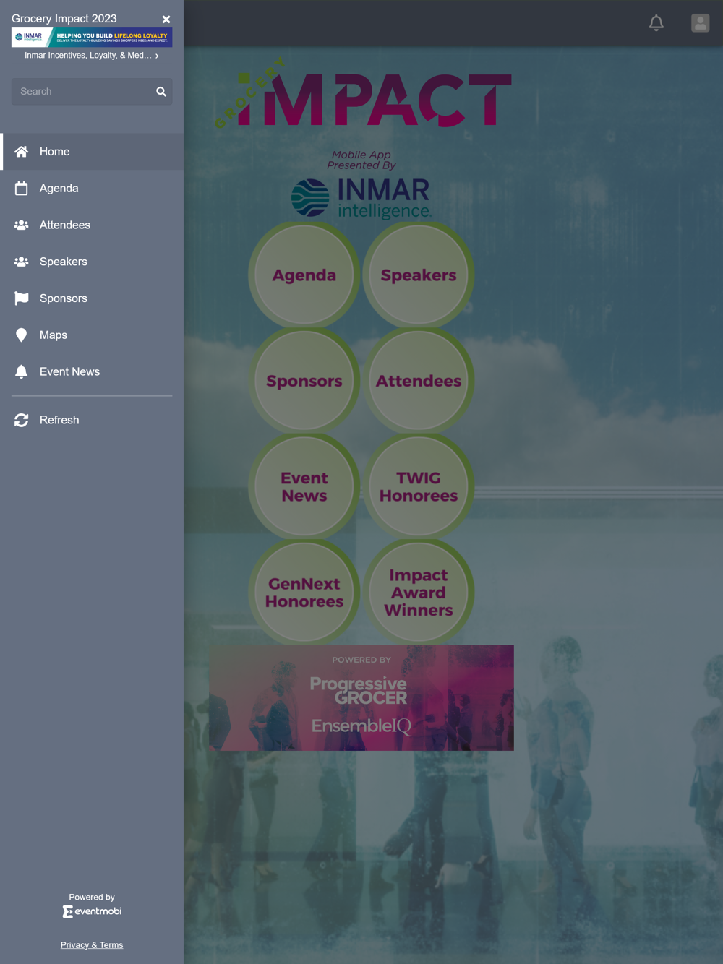Open the Privacy & Terms link
Image resolution: width=723 pixels, height=964 pixels.
click(x=92, y=945)
